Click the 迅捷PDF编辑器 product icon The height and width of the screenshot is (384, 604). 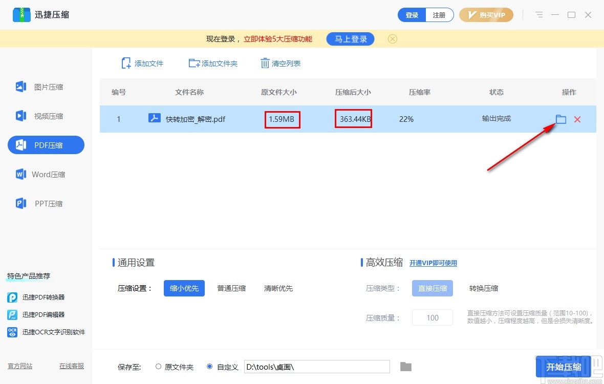[x=12, y=315]
